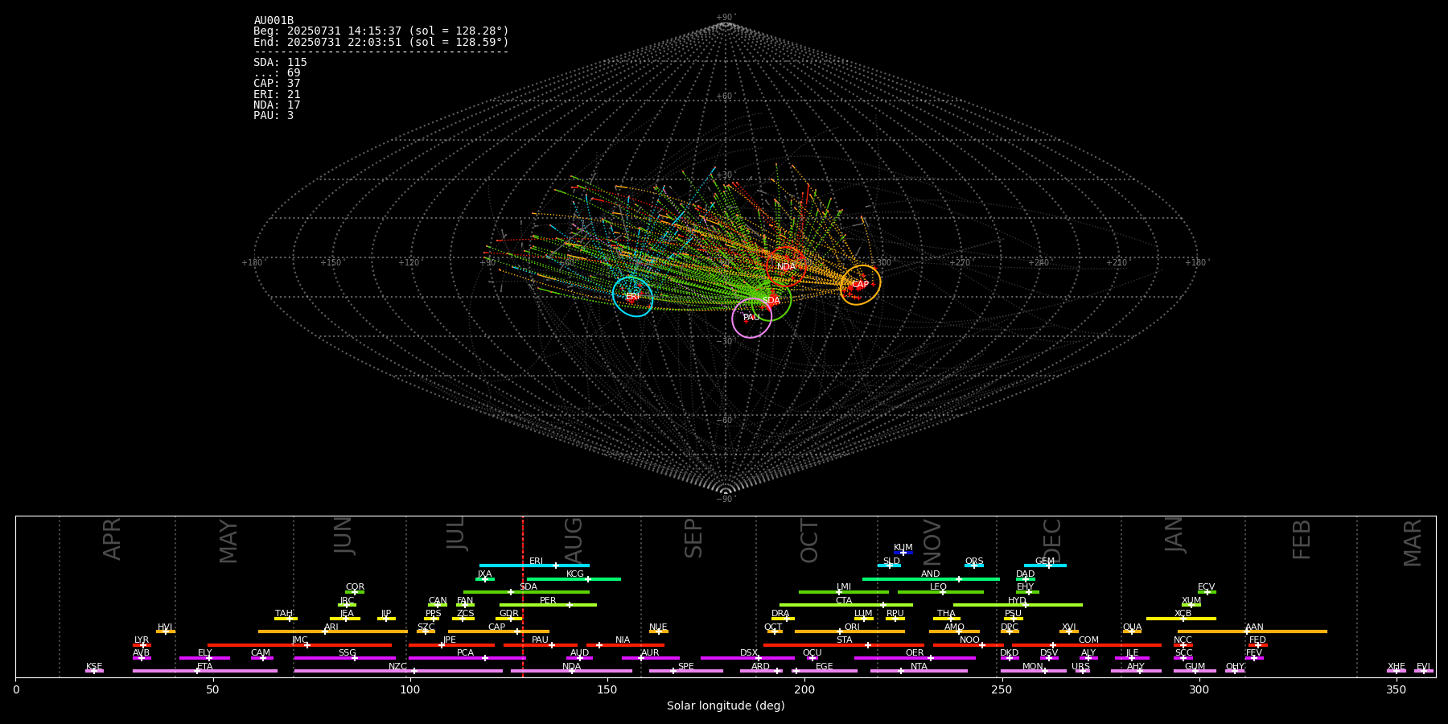Click the ARI shower bar in timeline

coord(333,631)
